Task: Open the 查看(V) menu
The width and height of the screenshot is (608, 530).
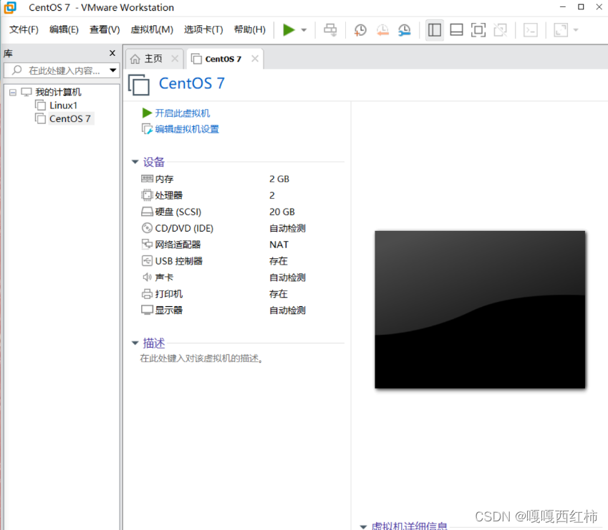Action: point(105,29)
